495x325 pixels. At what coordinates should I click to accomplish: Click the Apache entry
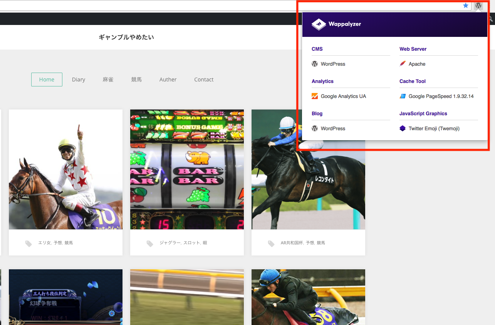tap(417, 64)
